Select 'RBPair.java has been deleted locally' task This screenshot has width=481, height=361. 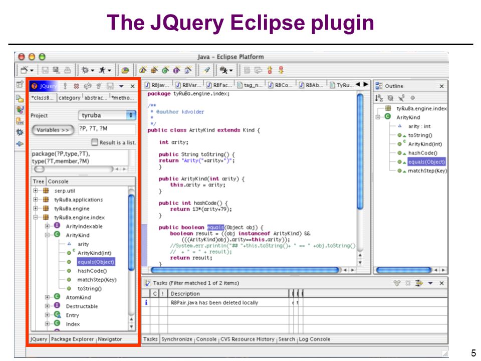click(x=214, y=303)
